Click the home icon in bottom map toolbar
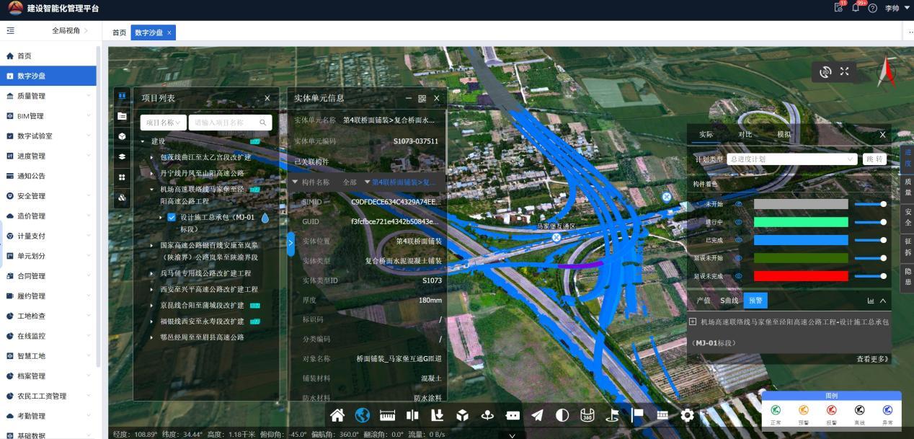Image resolution: width=914 pixels, height=439 pixels. pyautogui.click(x=337, y=415)
